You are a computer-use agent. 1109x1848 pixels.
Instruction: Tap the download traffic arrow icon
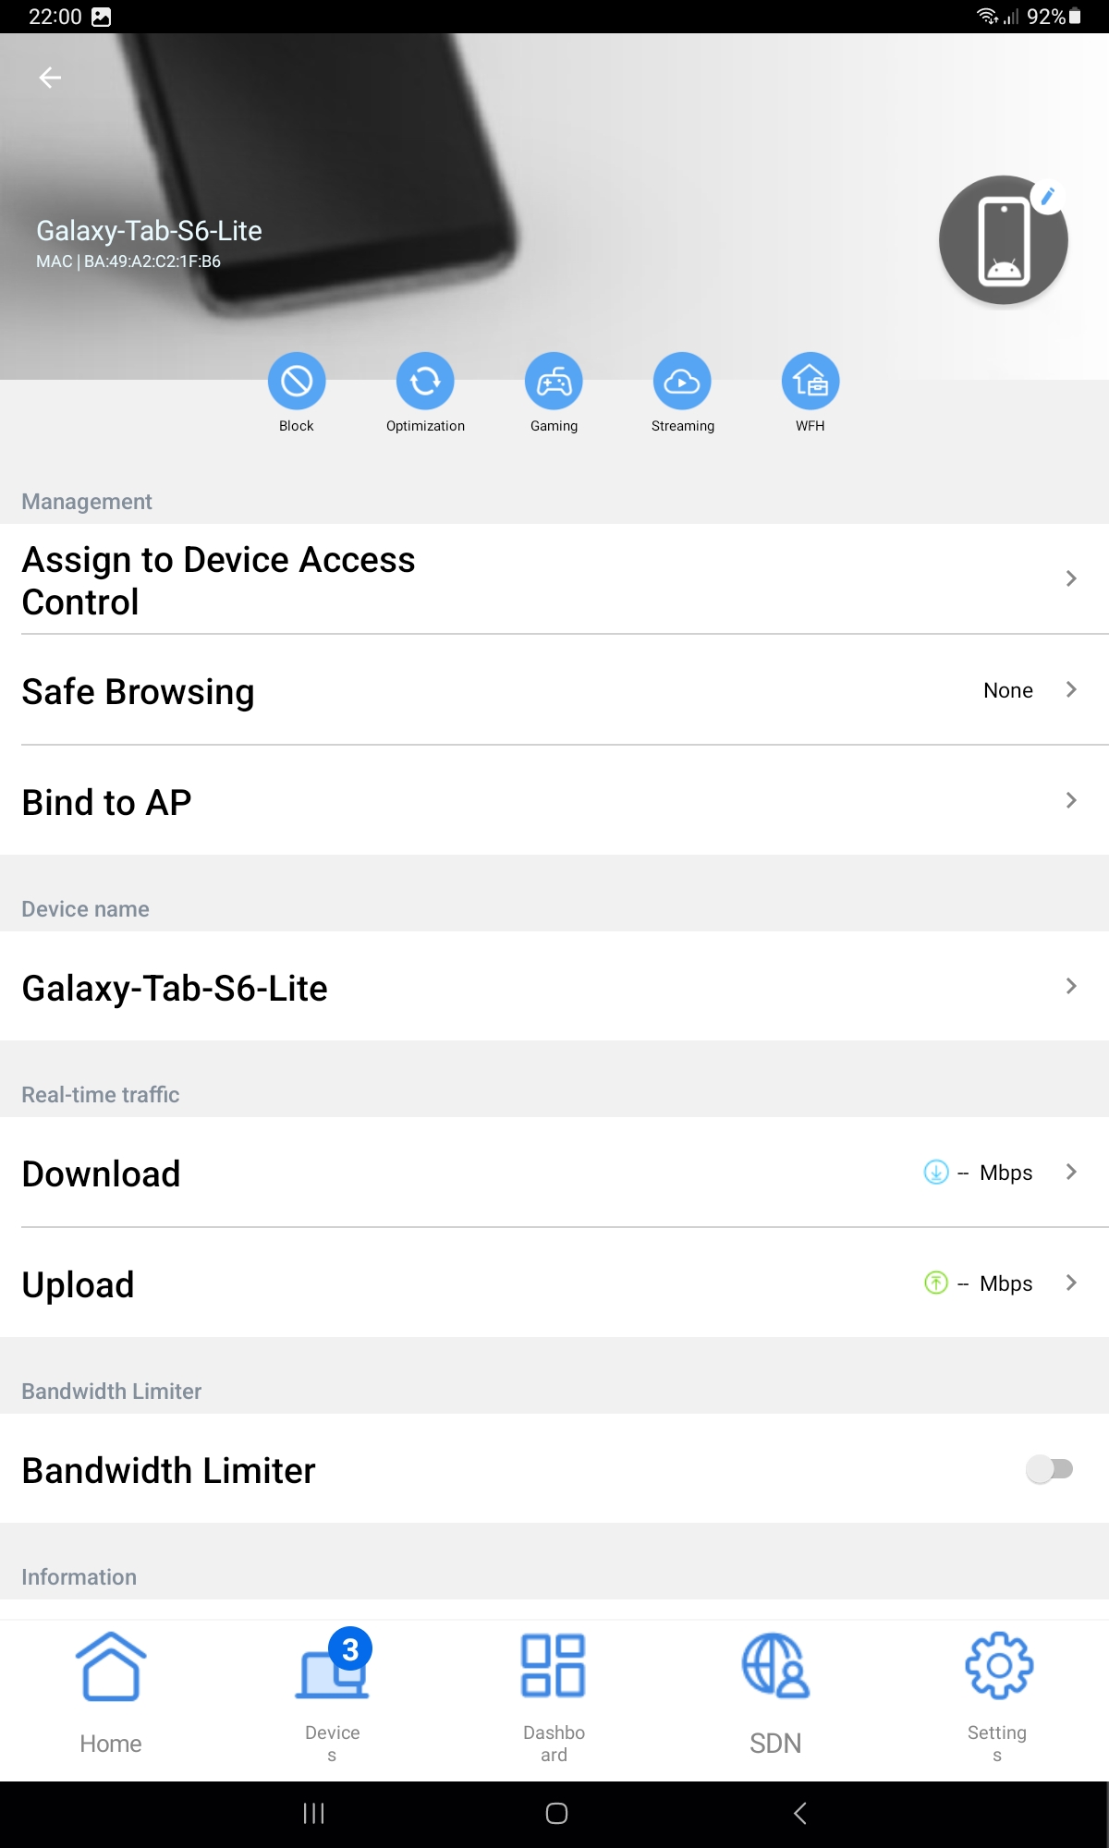click(x=936, y=1173)
